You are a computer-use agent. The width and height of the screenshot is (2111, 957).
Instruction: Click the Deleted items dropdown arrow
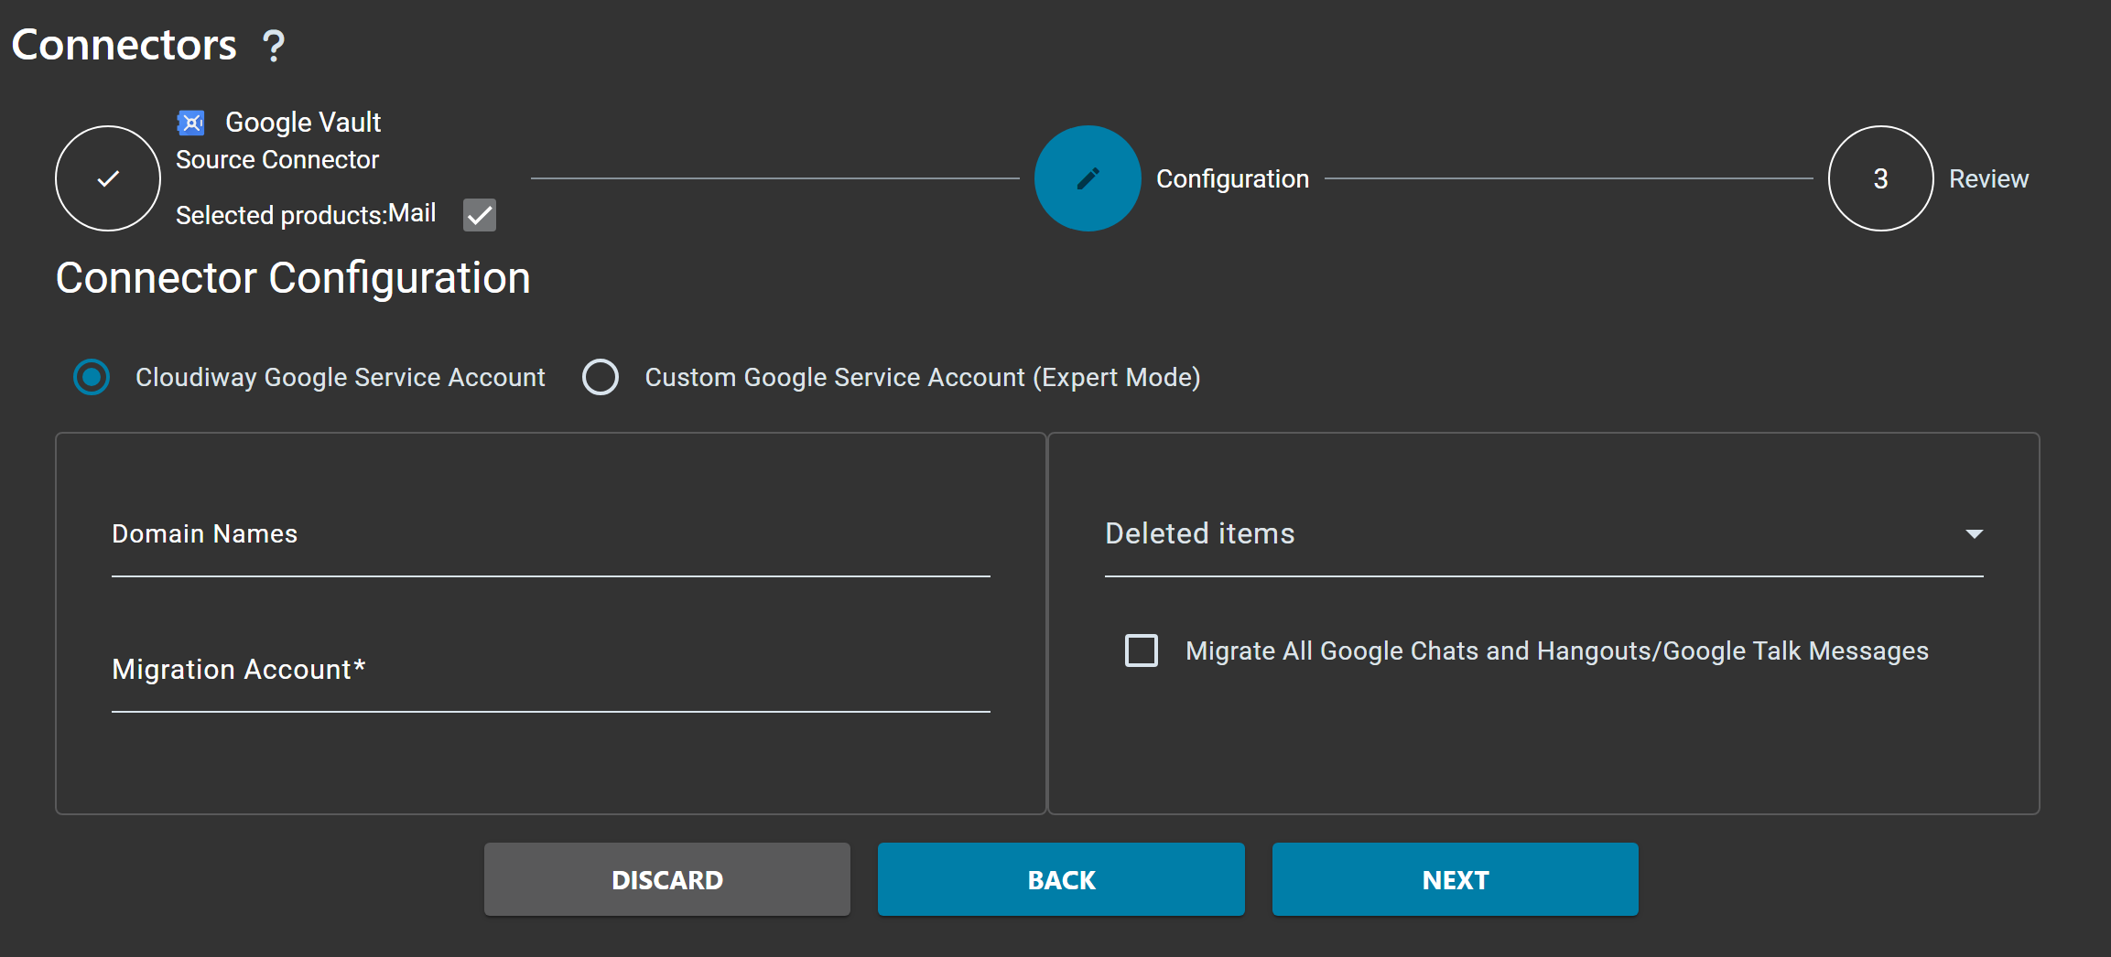1975,534
